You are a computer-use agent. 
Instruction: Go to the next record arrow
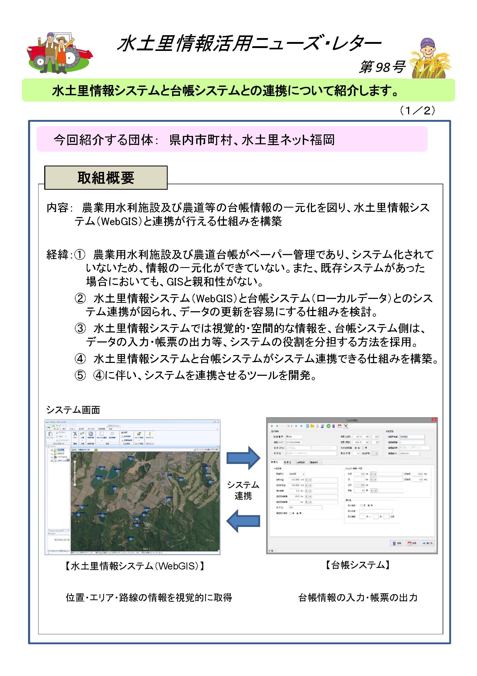tap(296, 426)
